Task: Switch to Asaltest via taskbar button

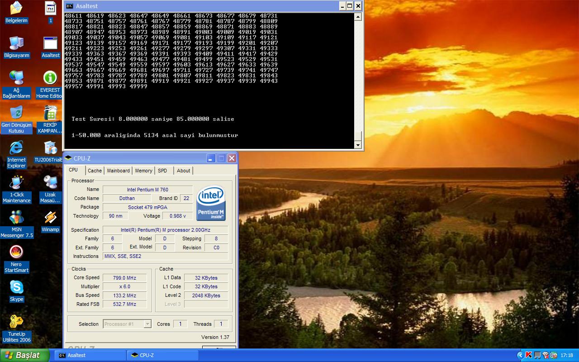Action: tap(90, 355)
